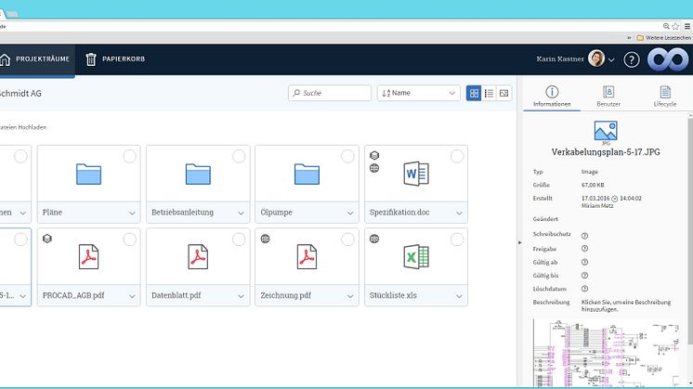Image resolution: width=693 pixels, height=389 pixels.
Task: Open the Spezifikation.doc Word icon
Action: 416,174
